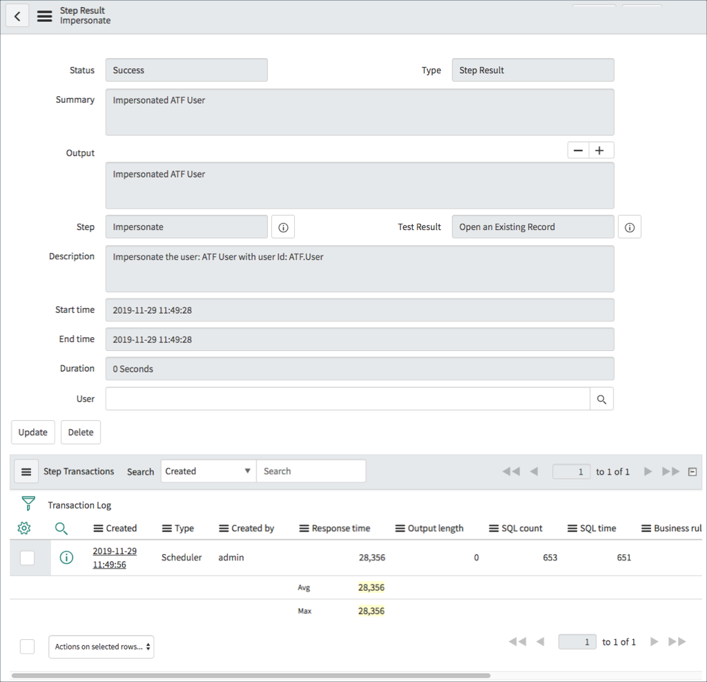
Task: Open the User lookup magnifier
Action: [601, 399]
